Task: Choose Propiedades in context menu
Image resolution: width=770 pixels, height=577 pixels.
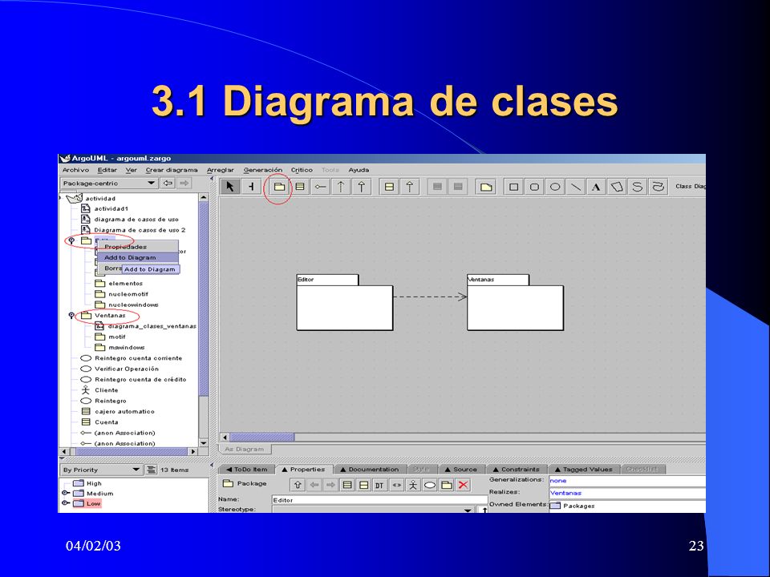Action: pyautogui.click(x=137, y=247)
